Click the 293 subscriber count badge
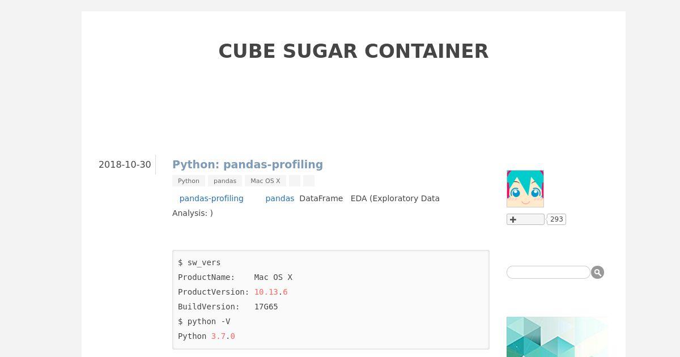The width and height of the screenshot is (680, 357). [x=556, y=219]
